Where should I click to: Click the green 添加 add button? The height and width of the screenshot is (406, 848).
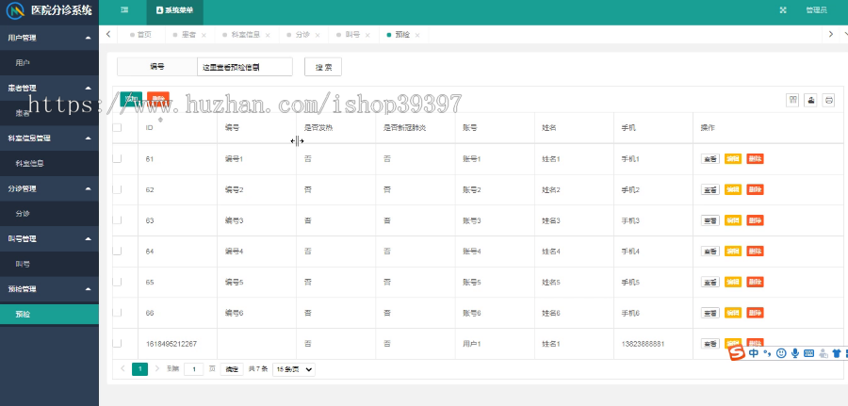pyautogui.click(x=131, y=99)
